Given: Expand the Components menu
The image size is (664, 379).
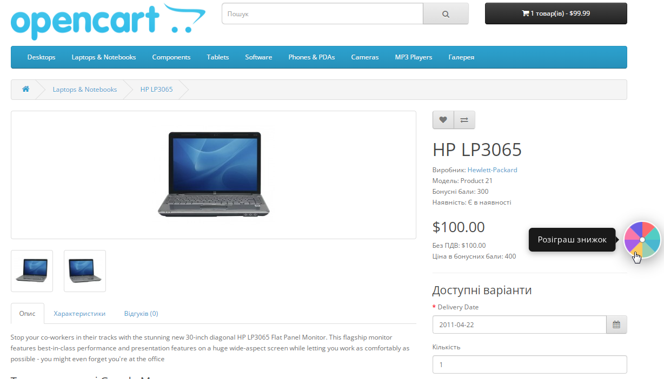Looking at the screenshot, I should 171,57.
